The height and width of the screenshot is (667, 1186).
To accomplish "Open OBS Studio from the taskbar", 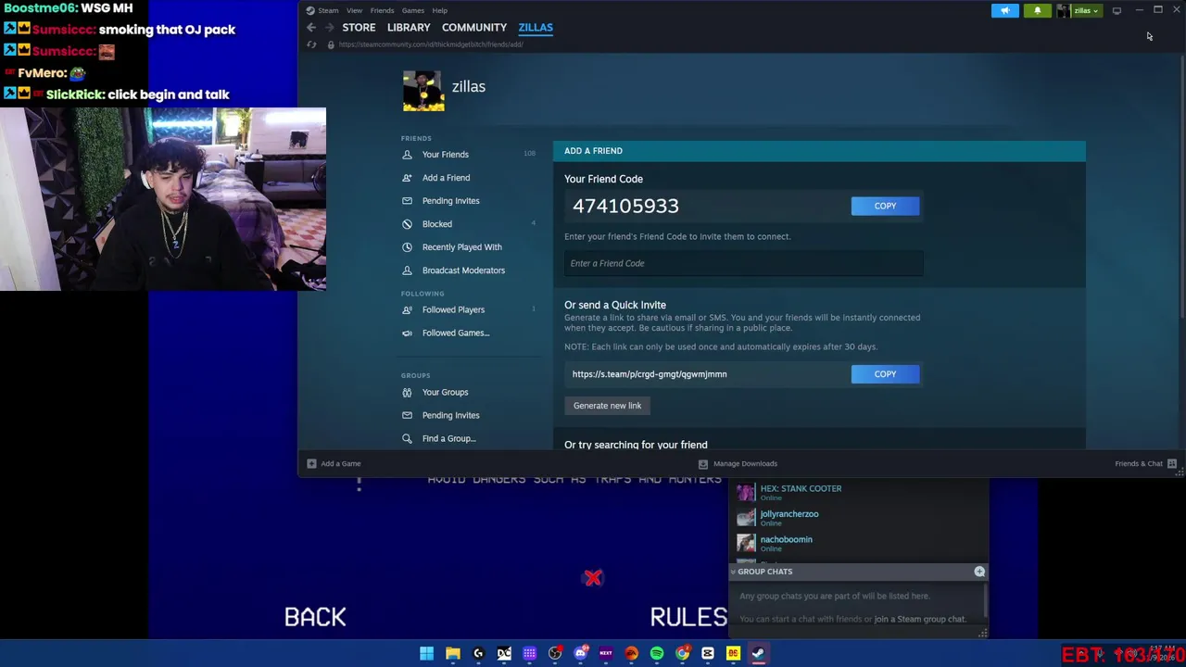I will pos(555,653).
